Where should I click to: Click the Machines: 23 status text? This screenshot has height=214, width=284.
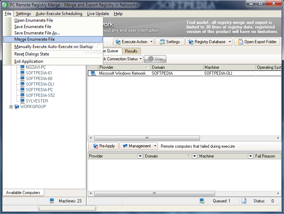point(70,201)
